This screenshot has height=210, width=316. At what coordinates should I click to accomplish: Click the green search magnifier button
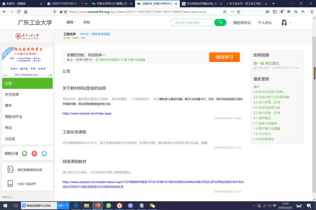(x=220, y=22)
